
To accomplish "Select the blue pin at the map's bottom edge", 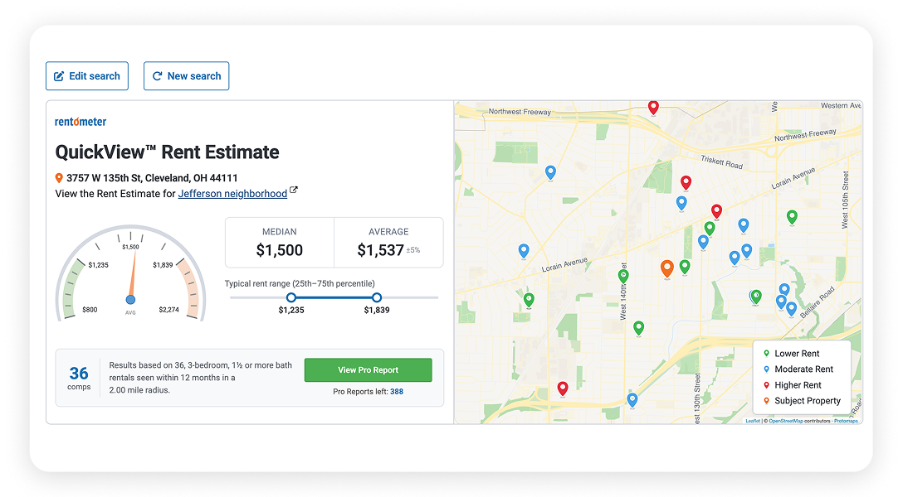I will pos(632,400).
